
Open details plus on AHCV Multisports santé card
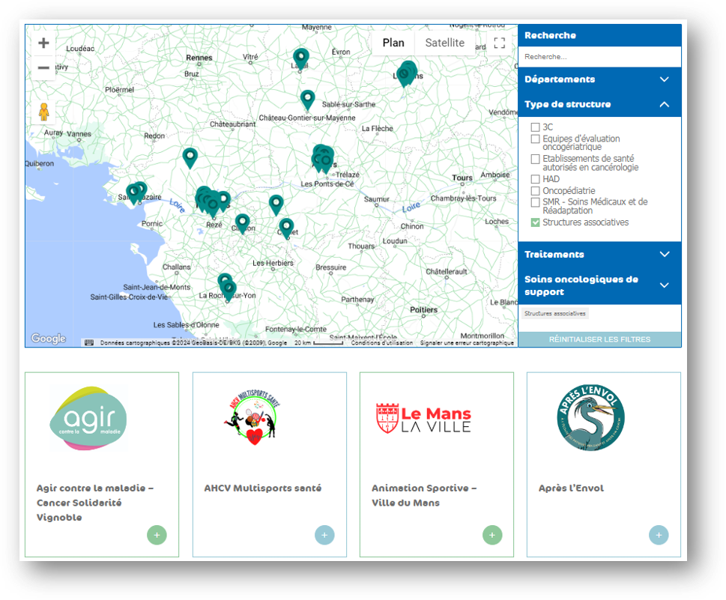[324, 535]
